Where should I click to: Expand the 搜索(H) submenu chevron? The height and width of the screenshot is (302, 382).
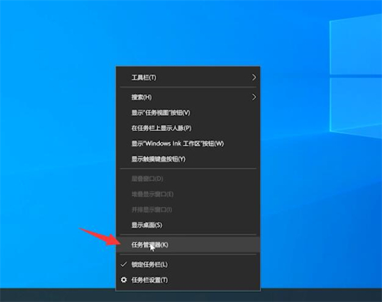[x=254, y=97]
